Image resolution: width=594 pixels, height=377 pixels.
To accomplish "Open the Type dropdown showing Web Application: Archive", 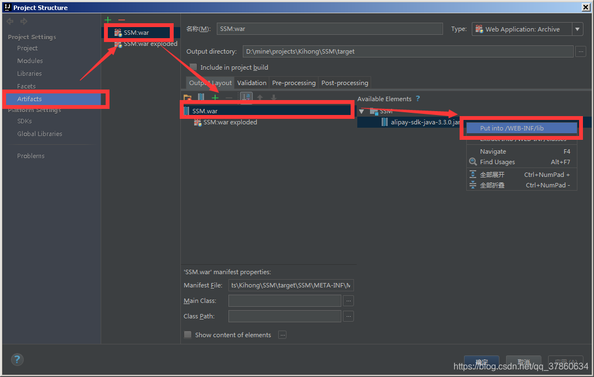I will pos(577,28).
